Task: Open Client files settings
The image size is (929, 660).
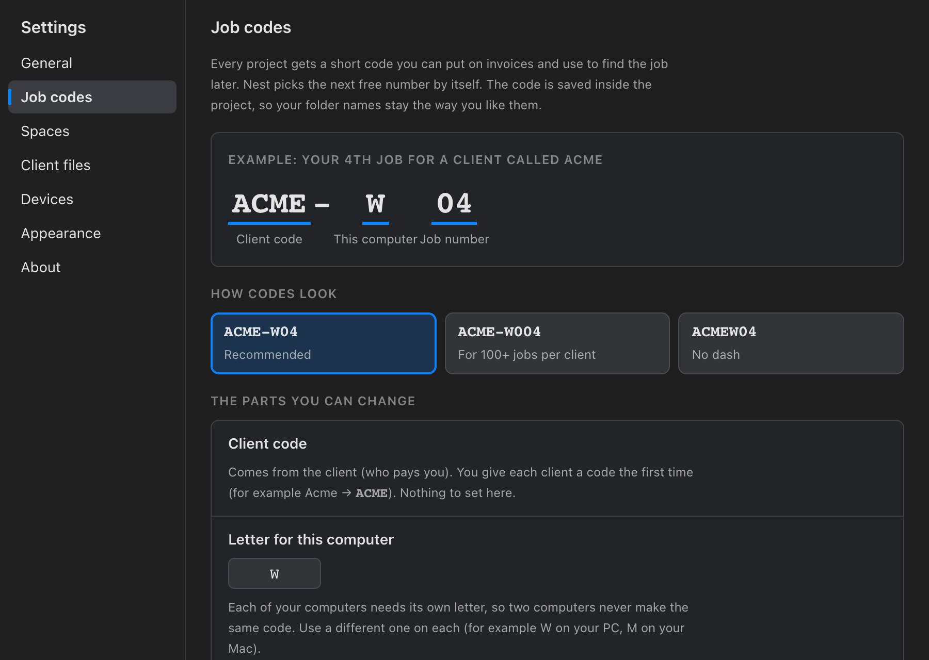Action: 92,165
